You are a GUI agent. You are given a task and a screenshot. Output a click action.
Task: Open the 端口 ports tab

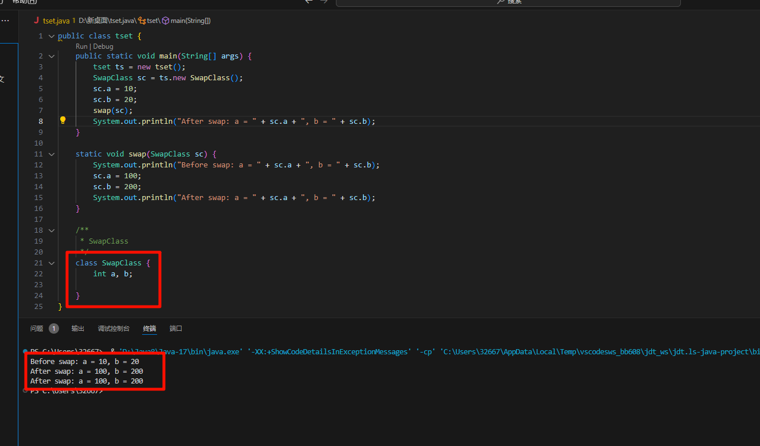[x=176, y=328]
